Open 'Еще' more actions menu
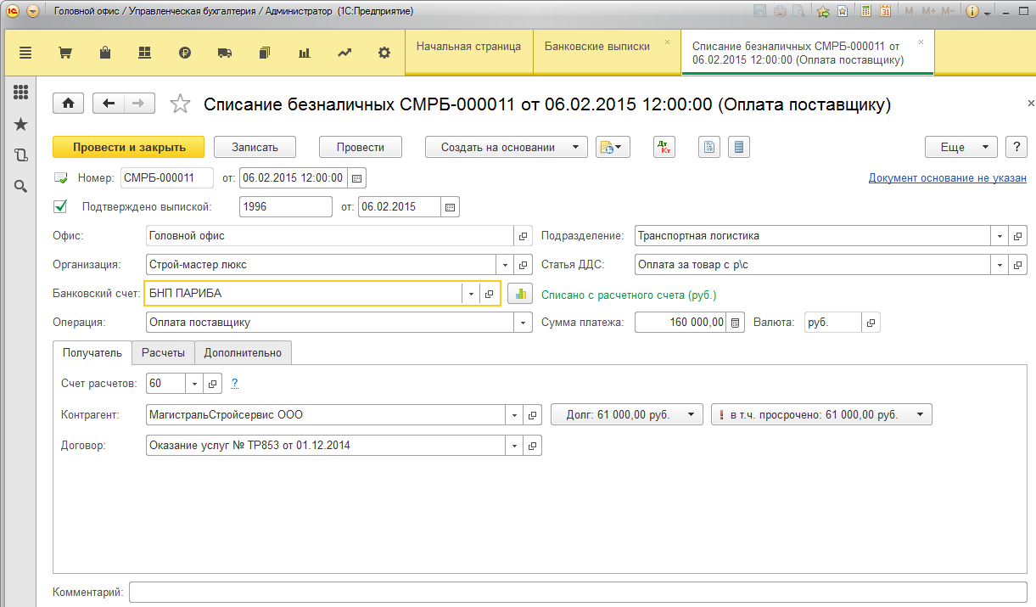This screenshot has width=1036, height=607. (x=961, y=147)
